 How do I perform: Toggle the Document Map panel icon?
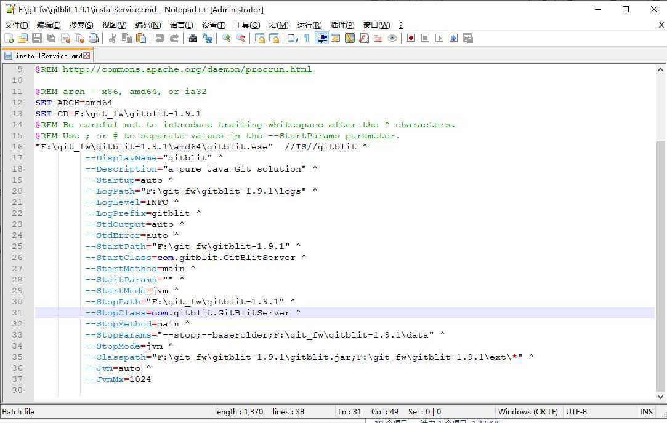(x=350, y=38)
